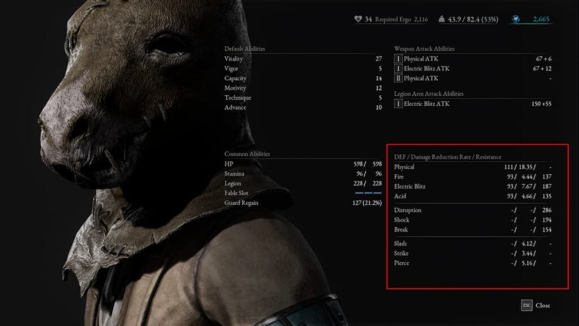Click the weight value 43.9 / 82.4 (53%)

(473, 19)
